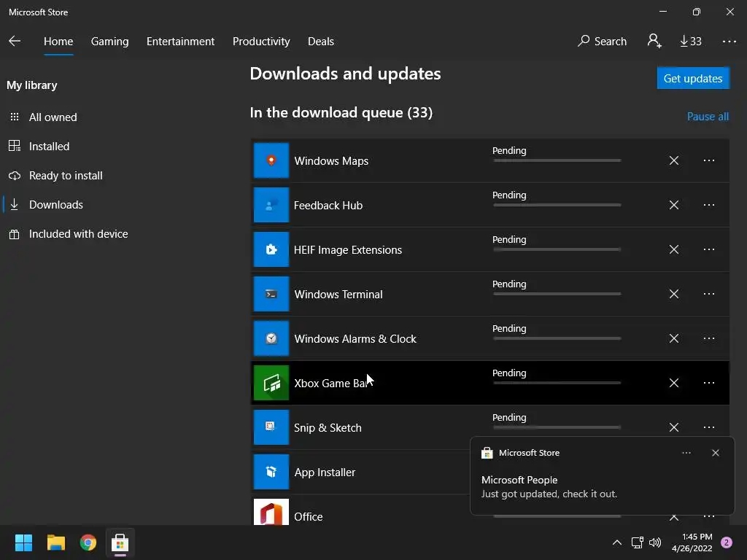747x560 pixels.
Task: Open File Explorer from taskbar
Action: pyautogui.click(x=55, y=542)
